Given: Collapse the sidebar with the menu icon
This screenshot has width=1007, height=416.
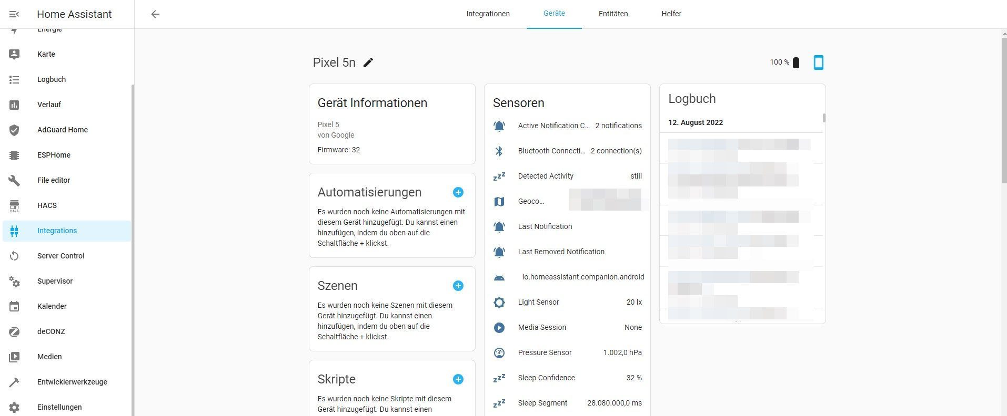Looking at the screenshot, I should (14, 14).
